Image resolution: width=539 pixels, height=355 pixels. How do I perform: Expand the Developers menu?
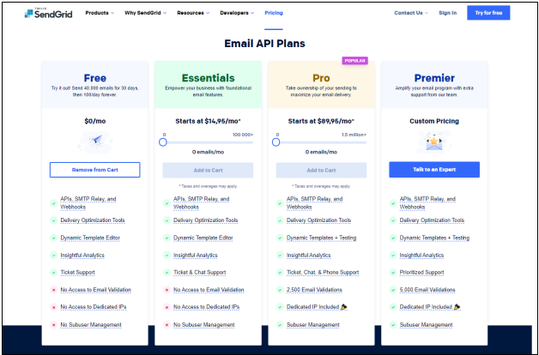click(237, 13)
